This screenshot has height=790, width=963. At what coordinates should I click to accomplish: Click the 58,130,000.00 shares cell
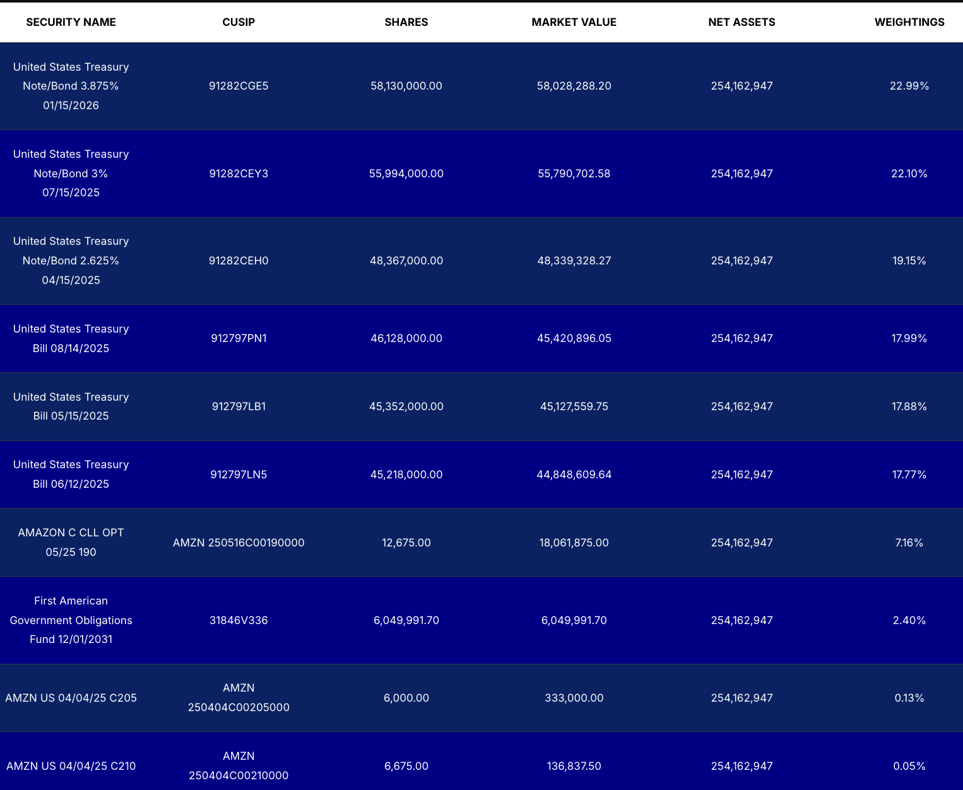coord(406,86)
